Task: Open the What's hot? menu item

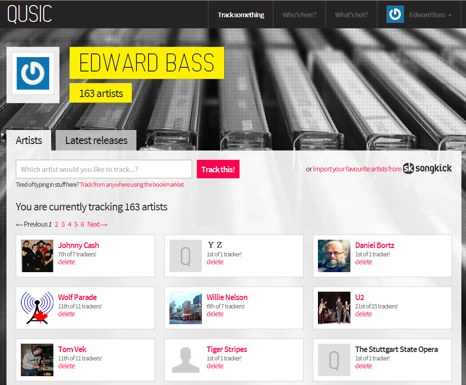Action: (351, 15)
